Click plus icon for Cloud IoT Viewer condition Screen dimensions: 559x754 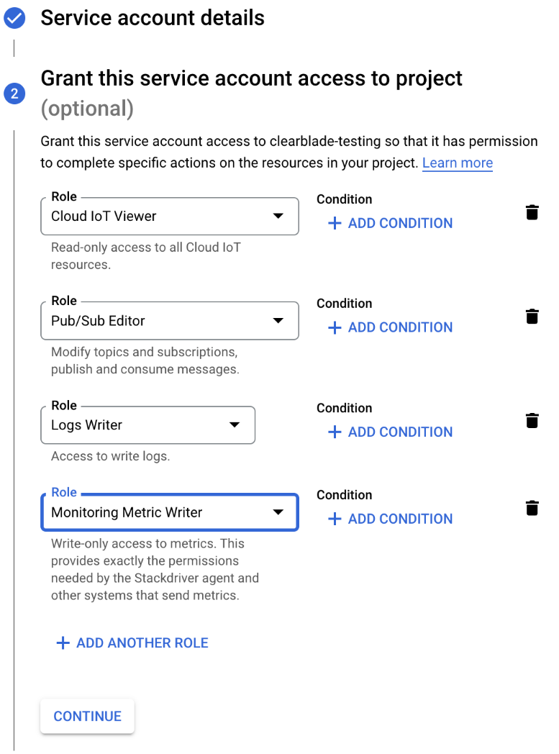click(334, 224)
